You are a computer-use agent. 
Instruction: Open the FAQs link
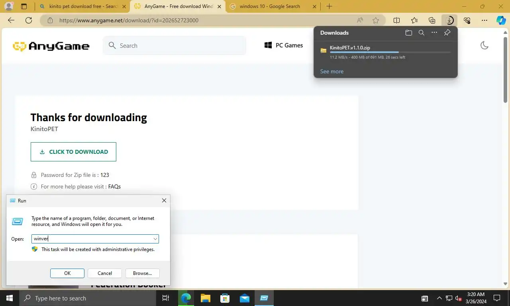tap(114, 186)
